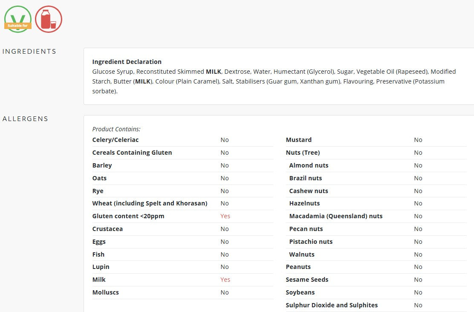This screenshot has width=474, height=312.
Task: Select the INGREDIENTS section heading
Action: 29,52
